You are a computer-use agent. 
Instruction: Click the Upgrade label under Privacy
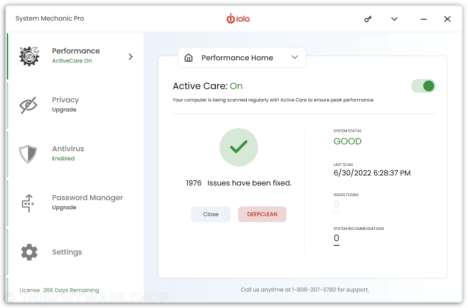click(x=64, y=110)
